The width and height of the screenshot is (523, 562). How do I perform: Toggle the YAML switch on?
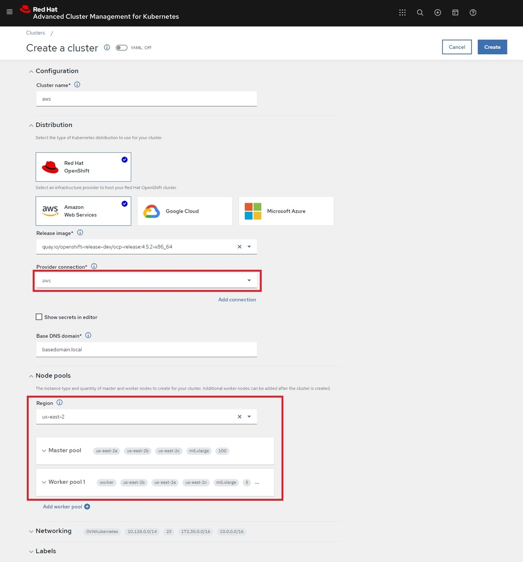pyautogui.click(x=121, y=47)
